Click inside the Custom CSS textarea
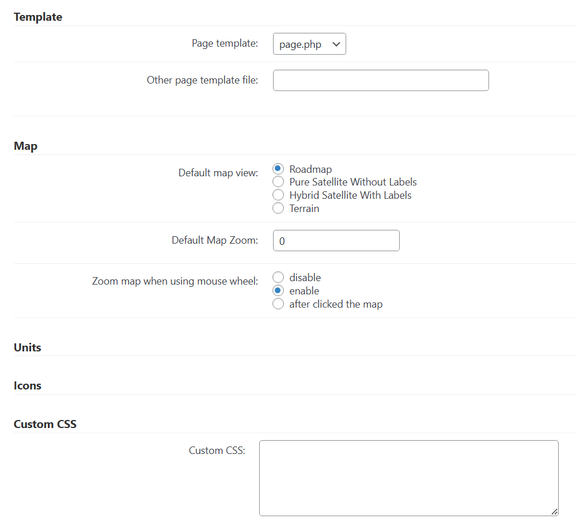The image size is (576, 530). (409, 478)
